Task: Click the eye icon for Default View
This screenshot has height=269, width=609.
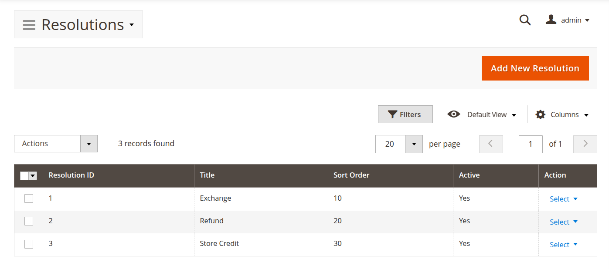Action: click(454, 114)
